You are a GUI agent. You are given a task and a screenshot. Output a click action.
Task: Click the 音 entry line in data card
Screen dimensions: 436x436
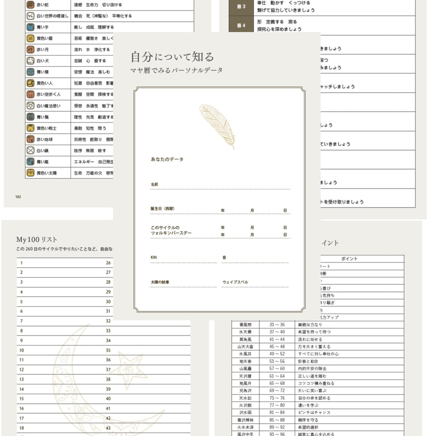click(x=255, y=258)
